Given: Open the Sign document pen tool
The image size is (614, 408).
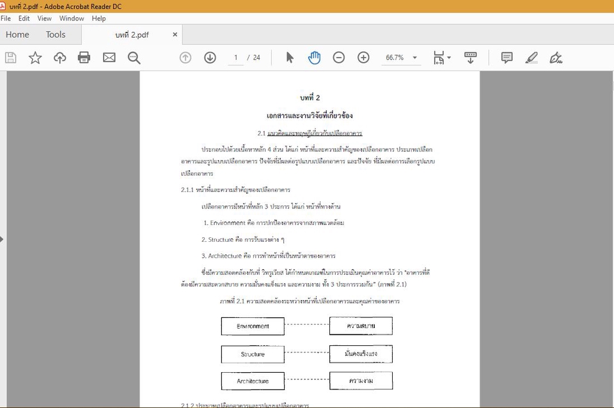Looking at the screenshot, I should pos(556,58).
